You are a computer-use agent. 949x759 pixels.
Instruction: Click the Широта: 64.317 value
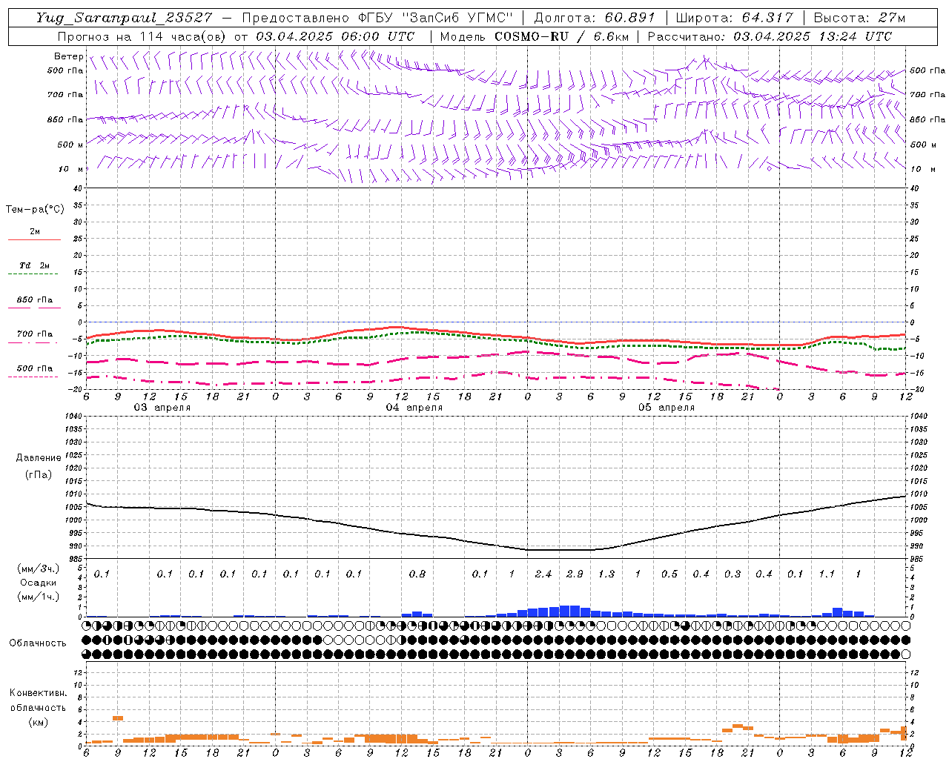pos(734,18)
